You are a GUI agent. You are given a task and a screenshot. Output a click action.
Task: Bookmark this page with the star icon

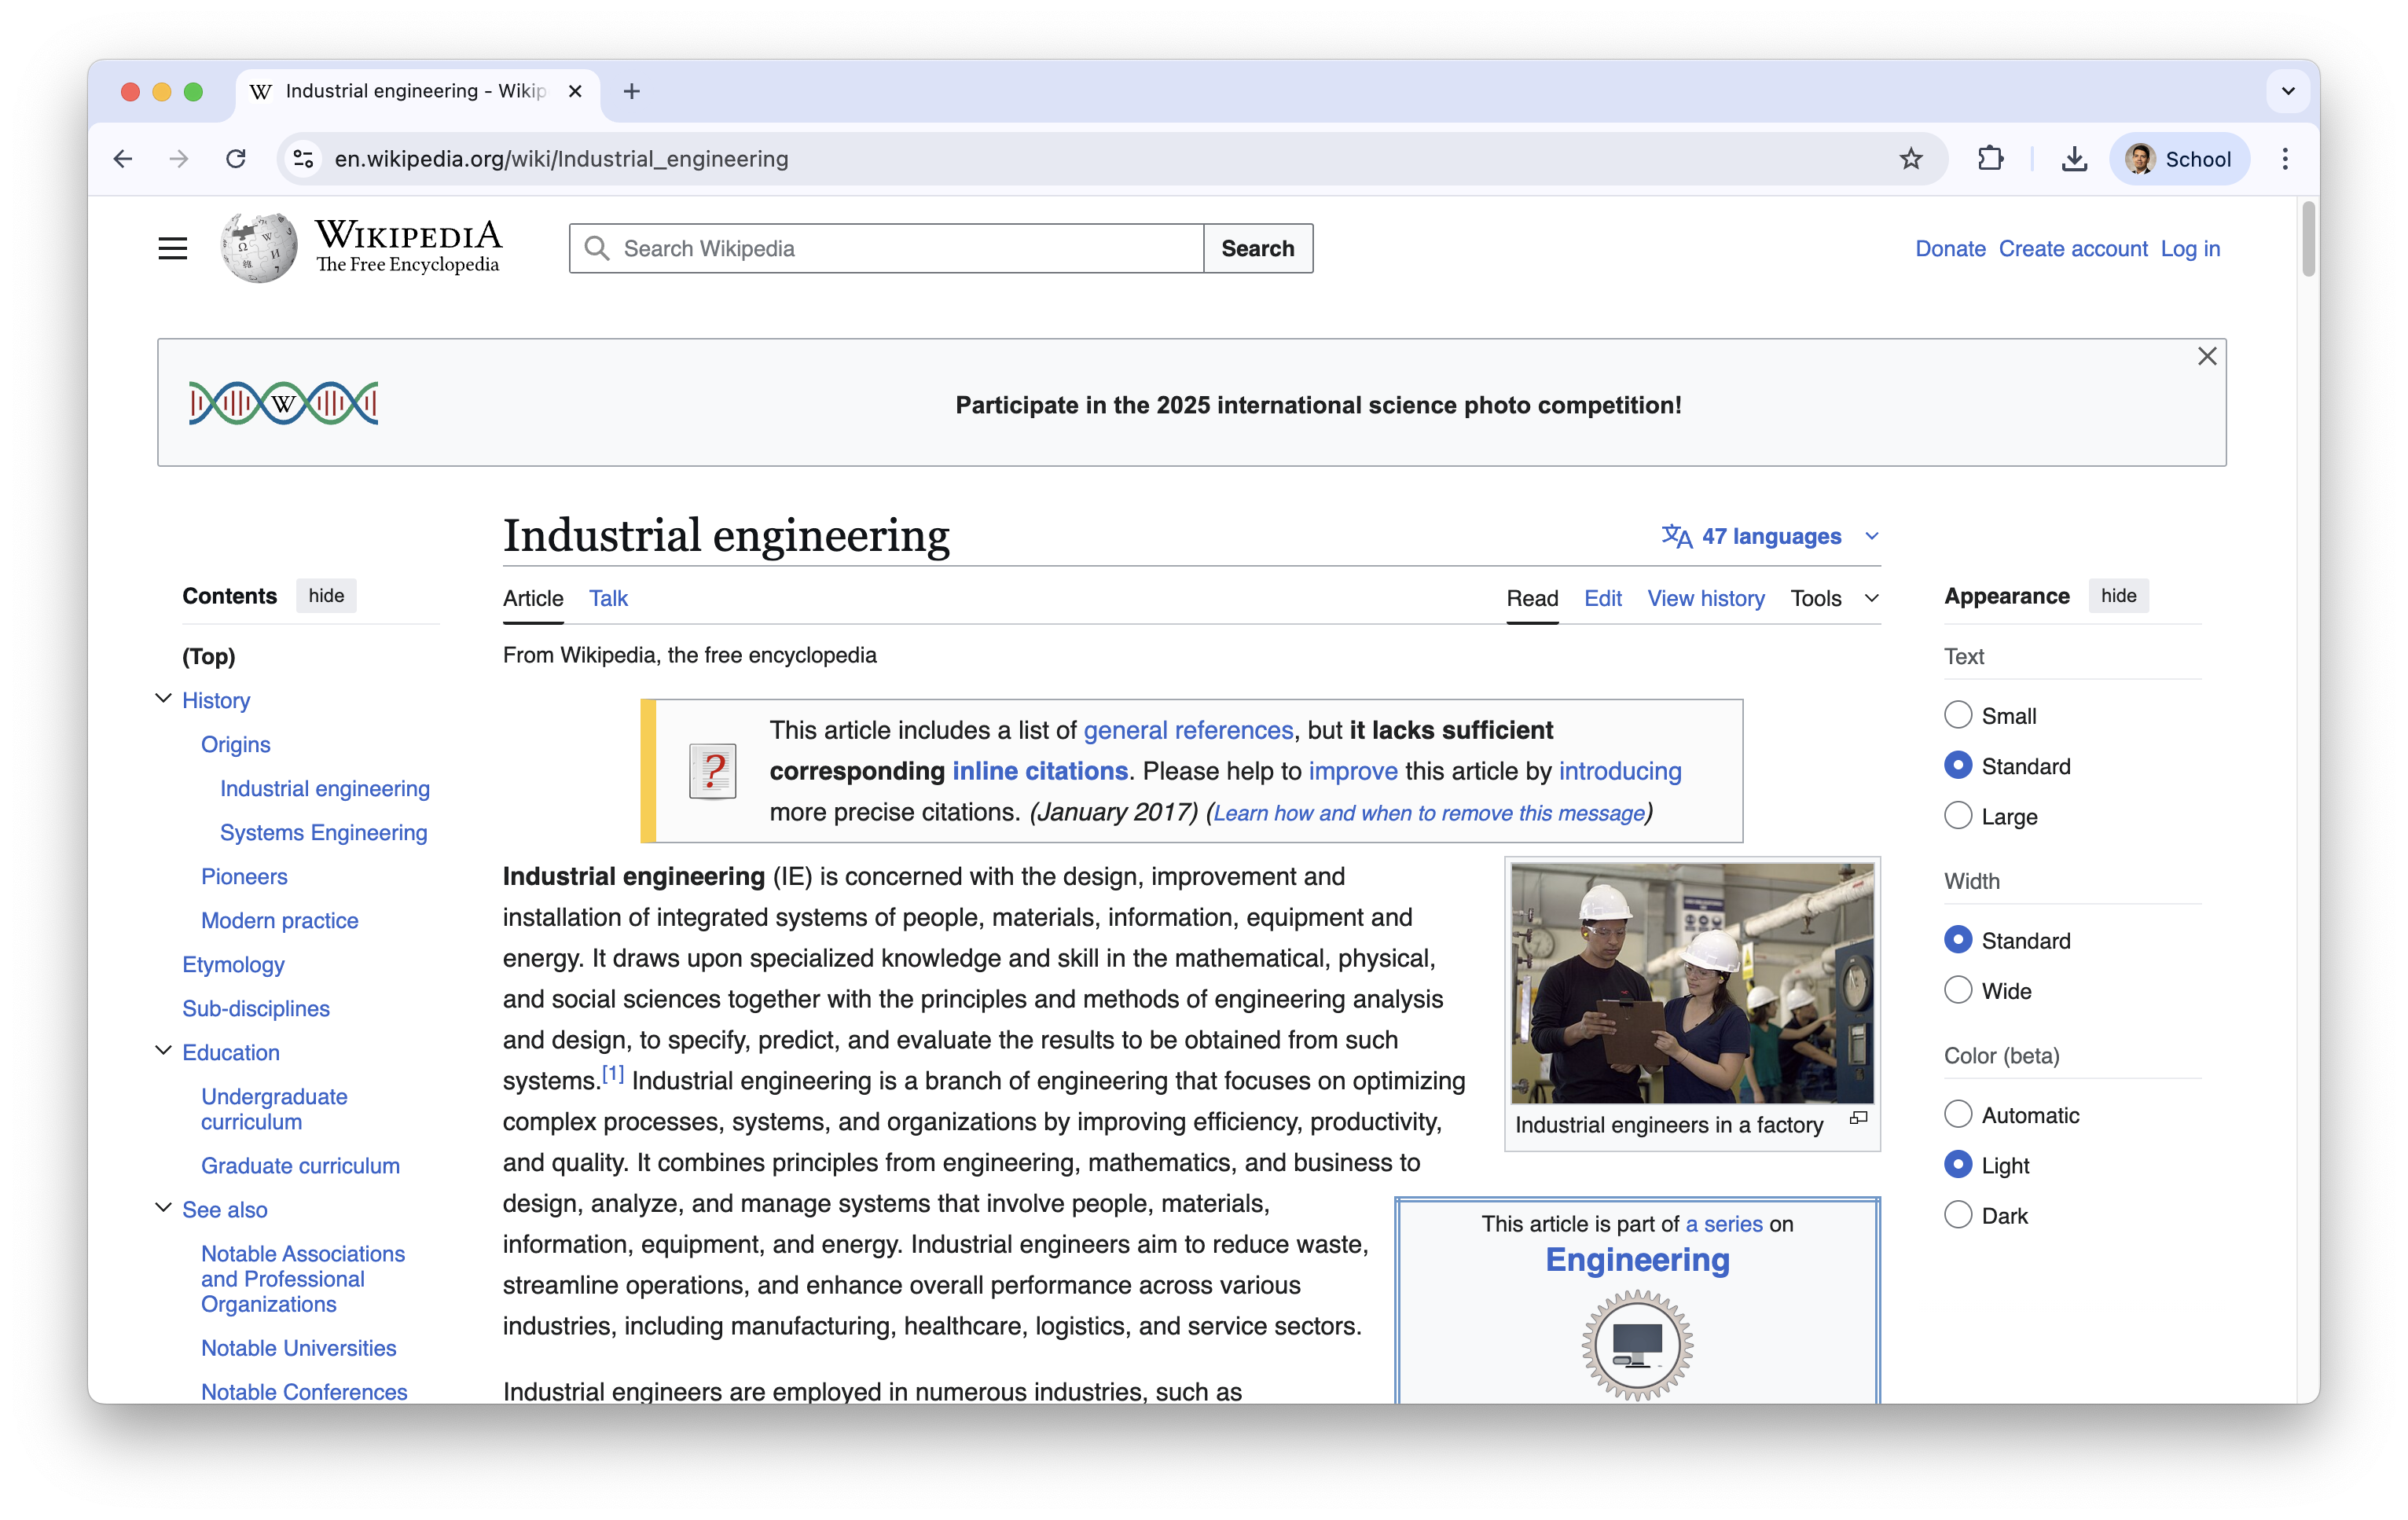click(1911, 159)
